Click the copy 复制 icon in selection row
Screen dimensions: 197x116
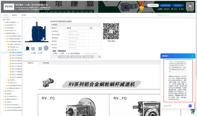53,53
